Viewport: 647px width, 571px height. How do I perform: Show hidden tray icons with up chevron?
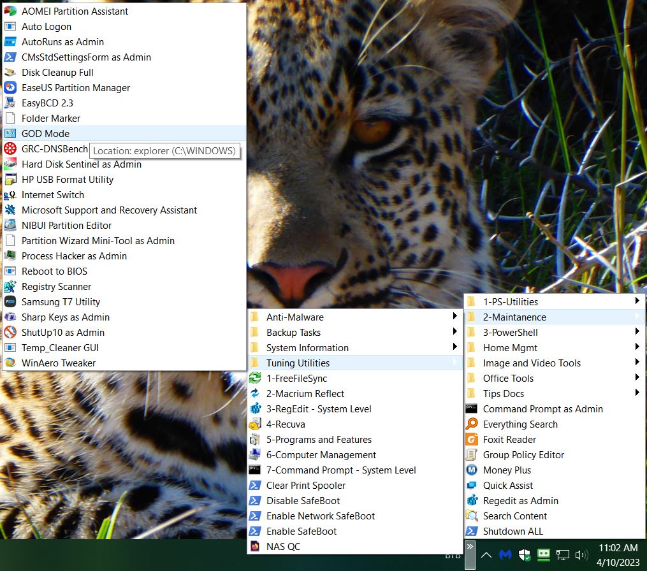tap(486, 555)
